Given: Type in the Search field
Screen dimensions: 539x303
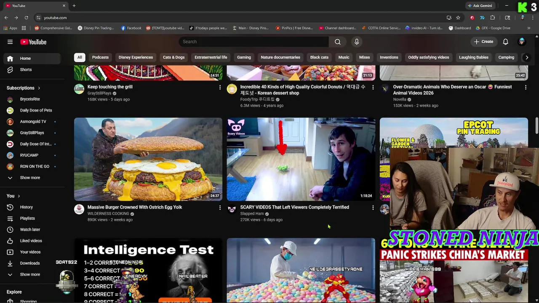Looking at the screenshot, I should point(253,42).
